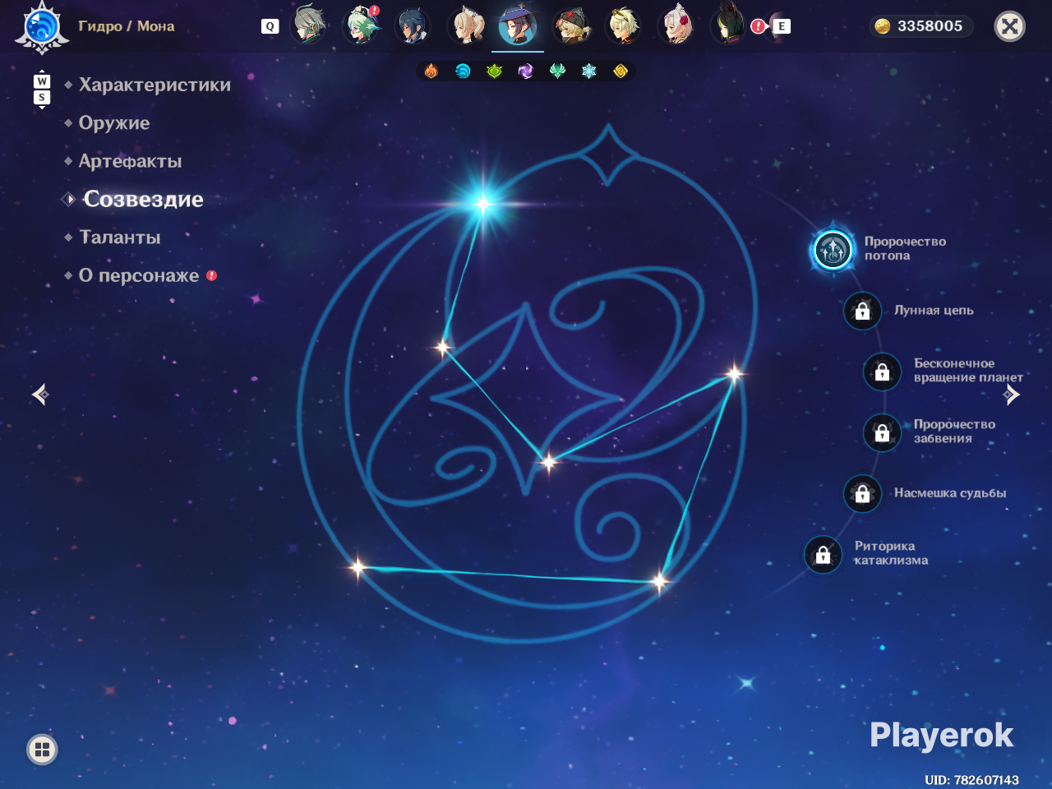1052x789 pixels.
Task: Click the locked Пророчество забвения icon
Action: (882, 432)
